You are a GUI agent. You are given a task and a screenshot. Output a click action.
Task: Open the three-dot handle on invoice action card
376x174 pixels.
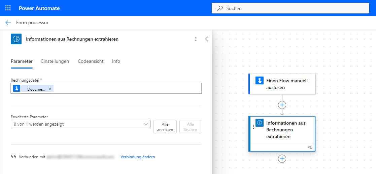coord(253,127)
